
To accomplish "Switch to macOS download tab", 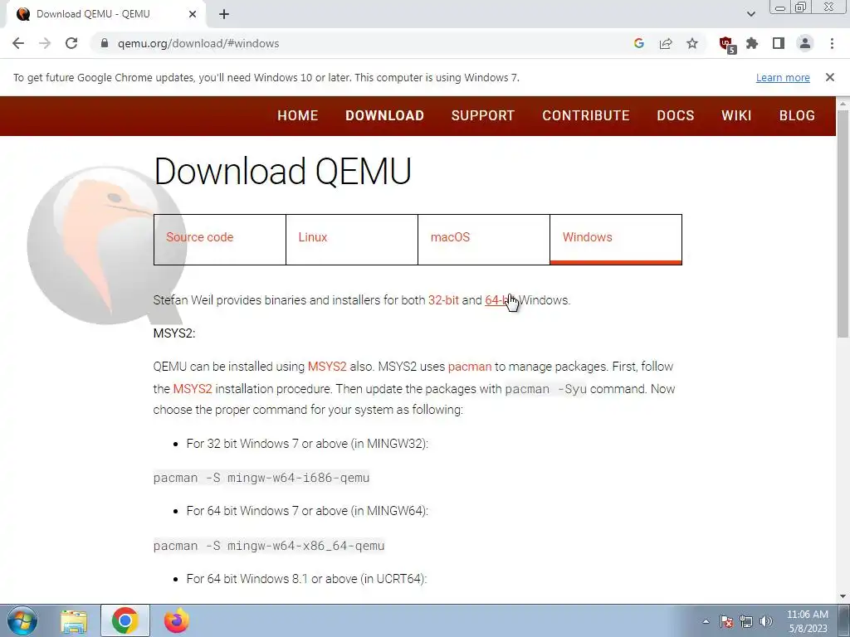I will coord(484,240).
